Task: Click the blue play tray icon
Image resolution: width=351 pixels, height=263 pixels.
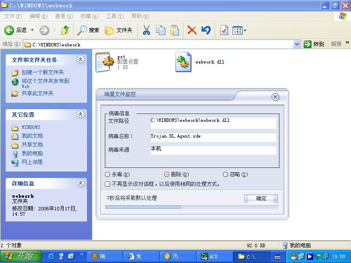Action: coord(310,256)
